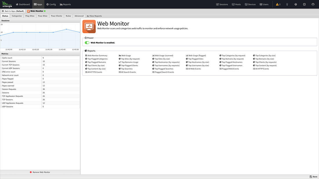Switch to the Rules tab
This screenshot has height=179, width=319.
point(68,16)
